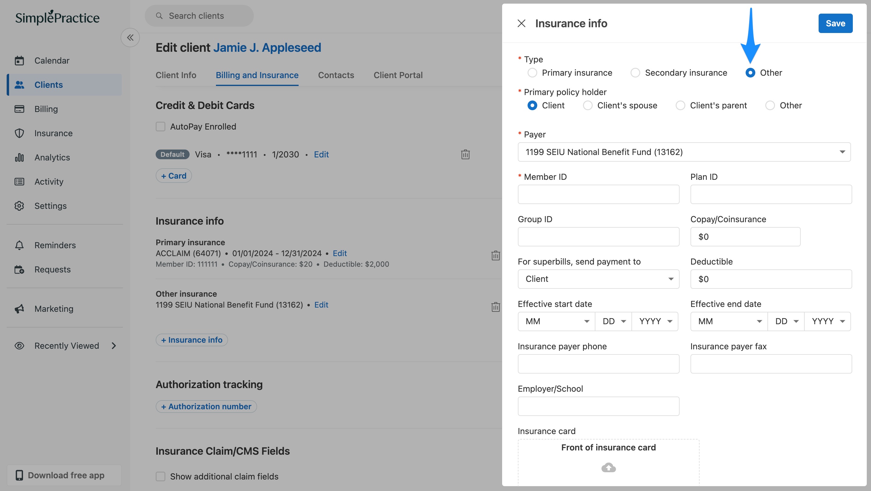This screenshot has height=491, width=871.
Task: Open Analytics in the sidebar menu
Action: pyautogui.click(x=52, y=157)
